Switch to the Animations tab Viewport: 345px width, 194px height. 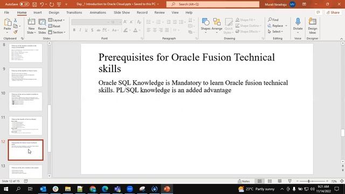click(98, 12)
